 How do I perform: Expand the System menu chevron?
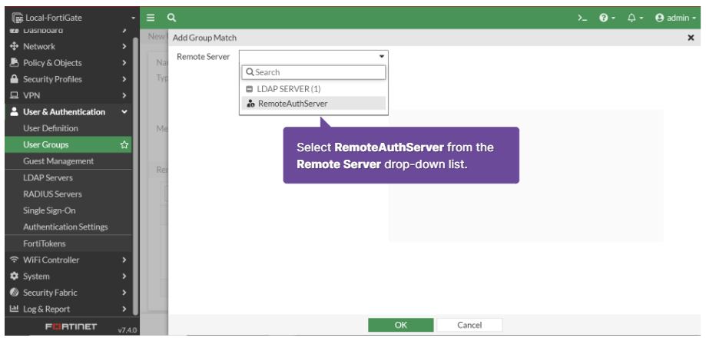(x=124, y=276)
